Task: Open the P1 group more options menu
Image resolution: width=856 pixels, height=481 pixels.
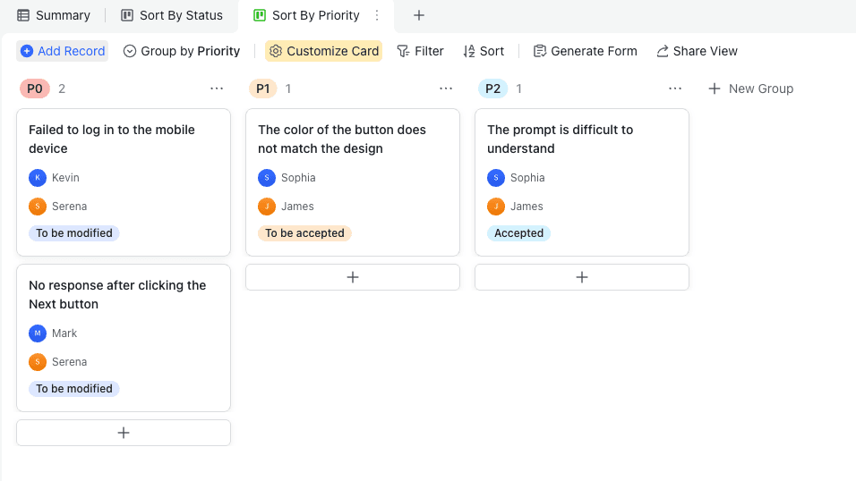Action: click(x=446, y=89)
